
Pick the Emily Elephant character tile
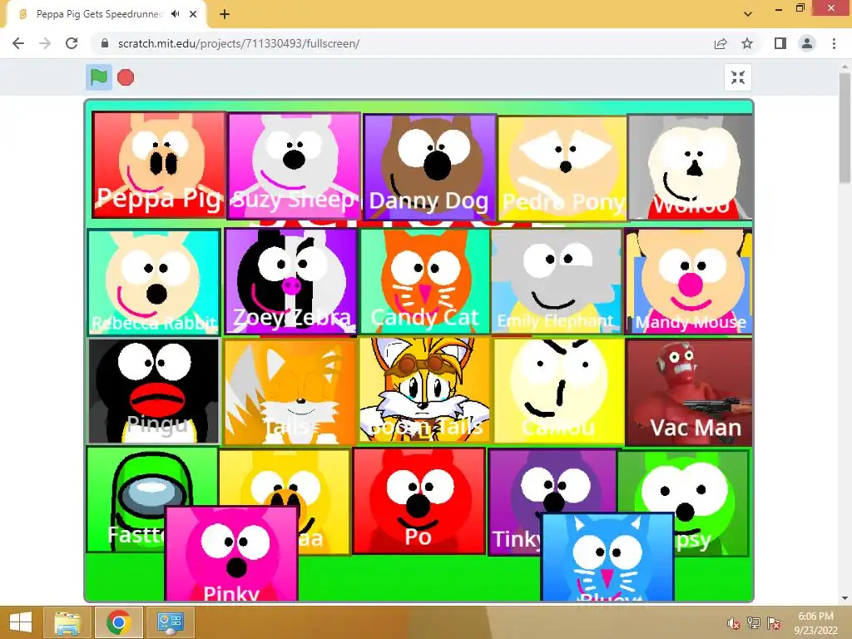557,281
